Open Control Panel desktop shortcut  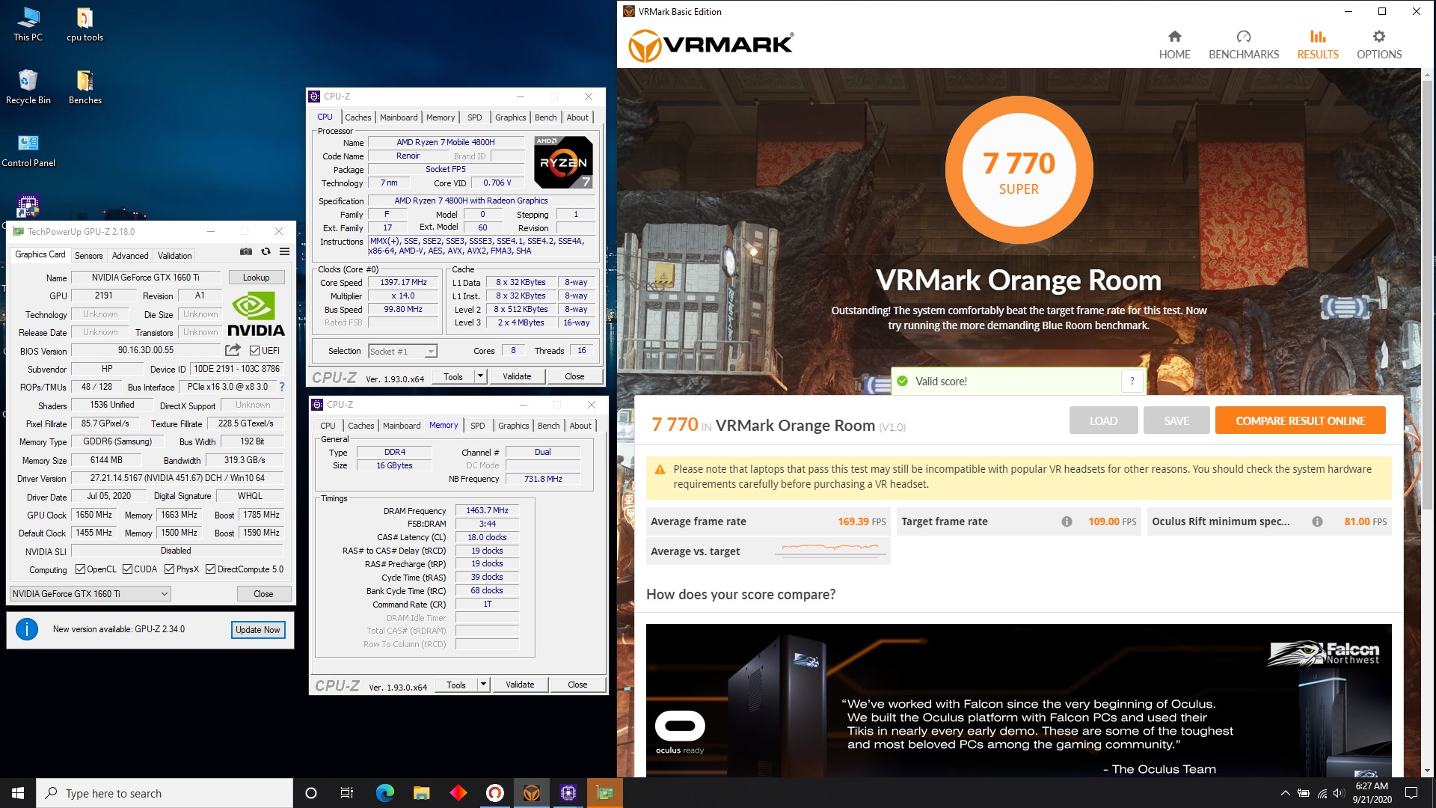pos(28,150)
